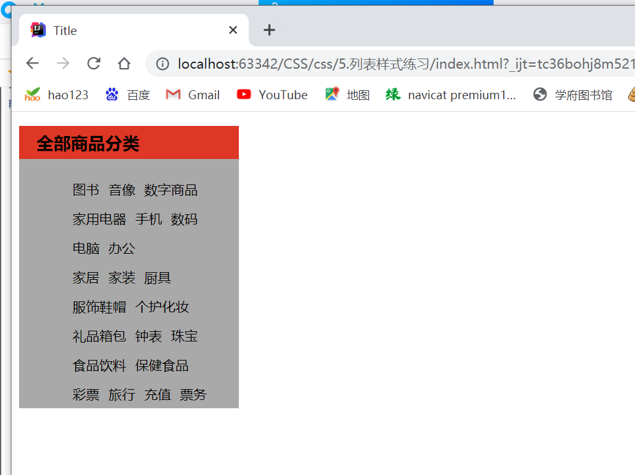Click the 旅行 category link

[122, 394]
